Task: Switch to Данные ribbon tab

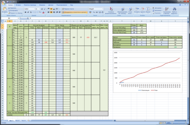Action: pyautogui.click(x=51, y=5)
